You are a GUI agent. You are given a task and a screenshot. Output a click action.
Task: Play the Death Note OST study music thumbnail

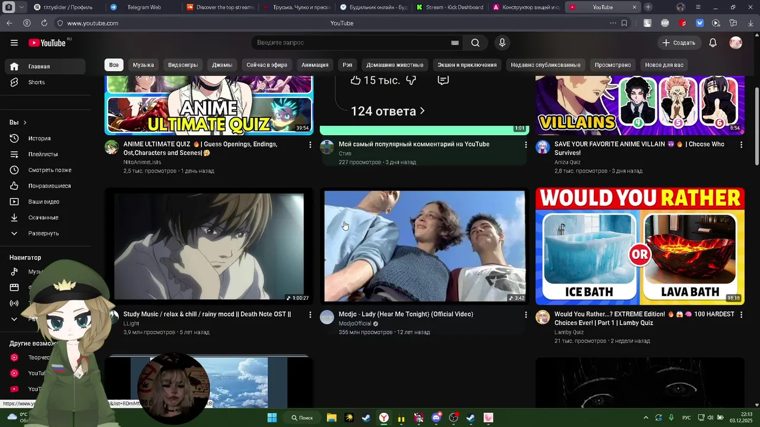(x=208, y=246)
